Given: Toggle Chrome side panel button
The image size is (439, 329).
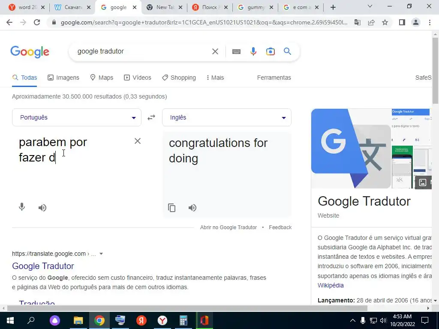Looking at the screenshot, I should 402,22.
